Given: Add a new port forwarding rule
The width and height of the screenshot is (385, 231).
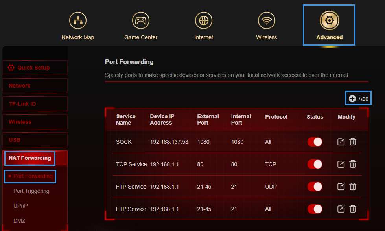Looking at the screenshot, I should [358, 98].
